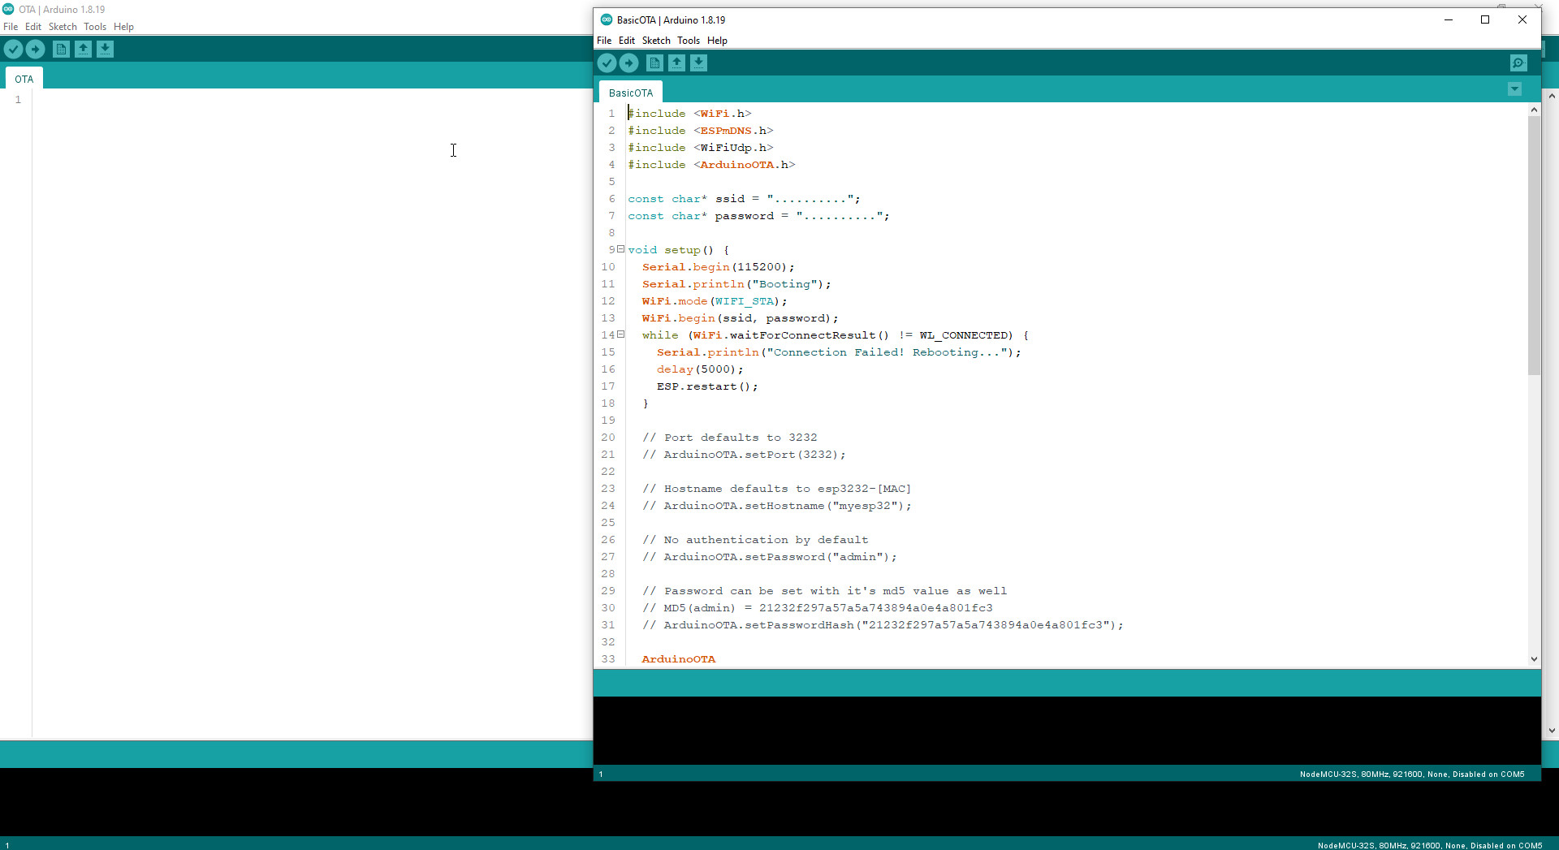The image size is (1559, 850).
Task: Open Help menu in BasicOTA window
Action: click(x=717, y=41)
